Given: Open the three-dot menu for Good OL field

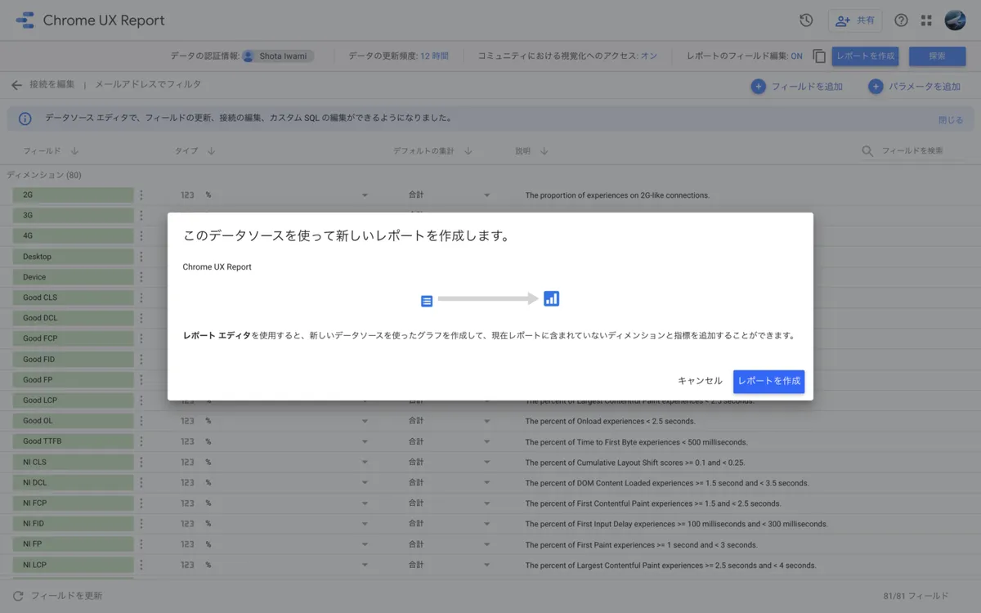Looking at the screenshot, I should point(141,421).
